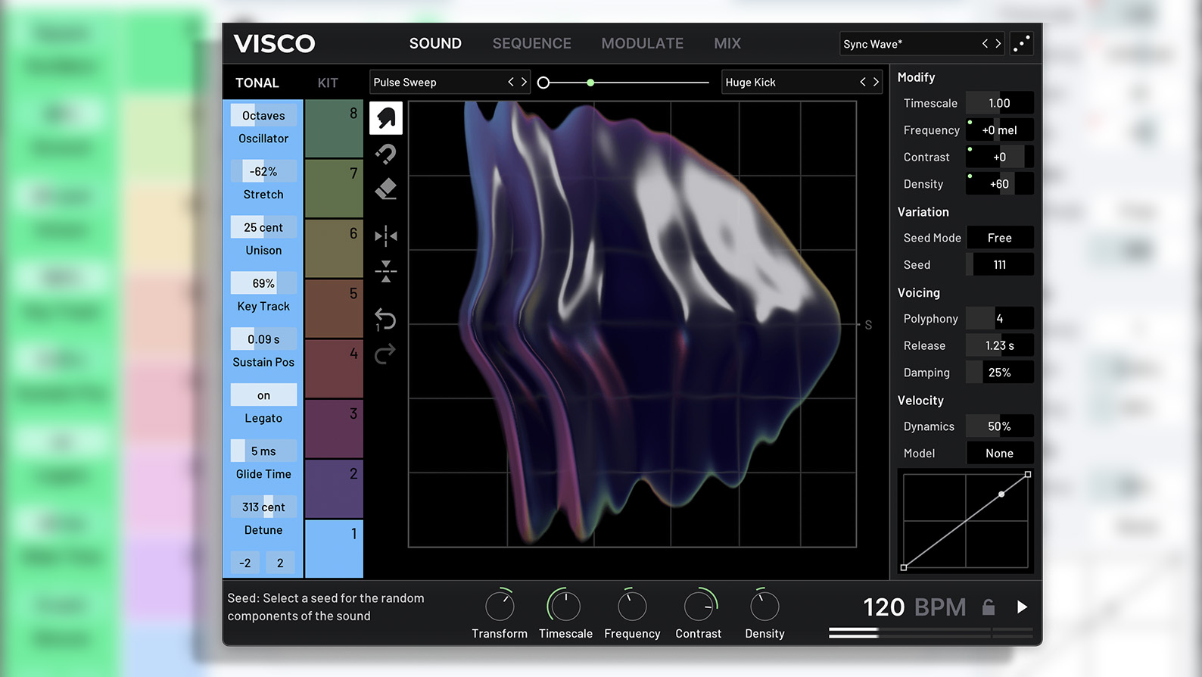This screenshot has height=677, width=1202.
Task: Go to next preset after Sync Wave
Action: pyautogui.click(x=998, y=44)
